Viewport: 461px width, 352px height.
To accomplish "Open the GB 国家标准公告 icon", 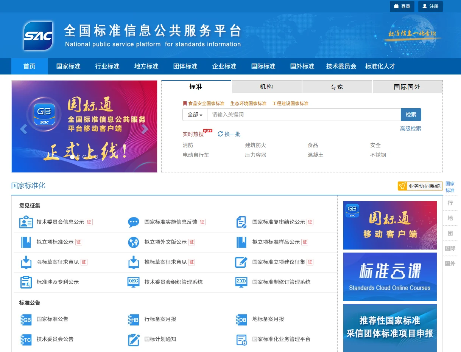I will (26, 319).
